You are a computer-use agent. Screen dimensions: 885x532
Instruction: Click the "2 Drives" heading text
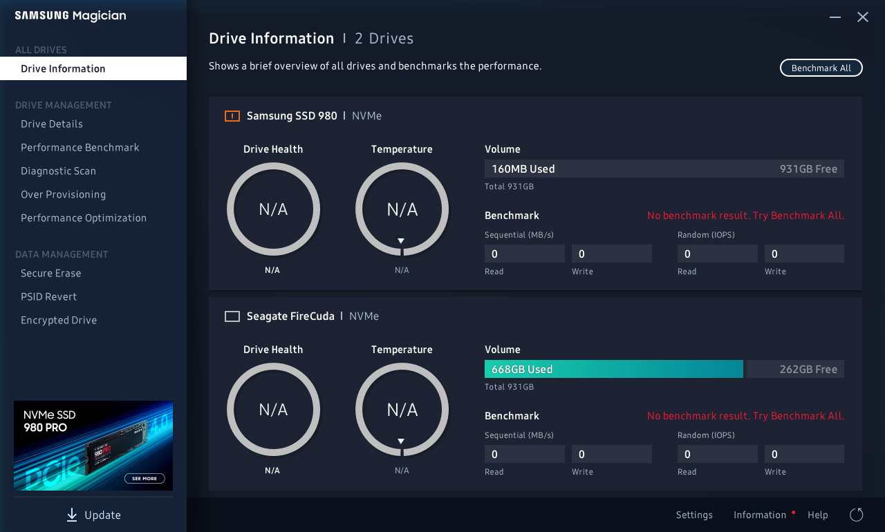[384, 39]
